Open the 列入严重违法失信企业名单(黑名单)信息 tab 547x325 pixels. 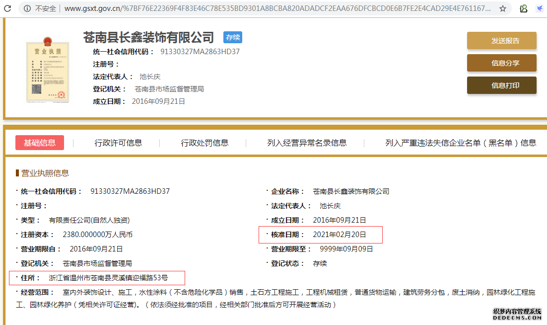(460, 143)
